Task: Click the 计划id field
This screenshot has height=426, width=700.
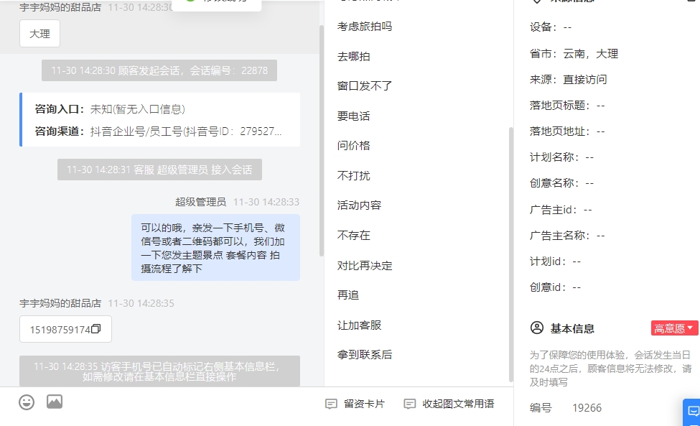Action: point(556,261)
